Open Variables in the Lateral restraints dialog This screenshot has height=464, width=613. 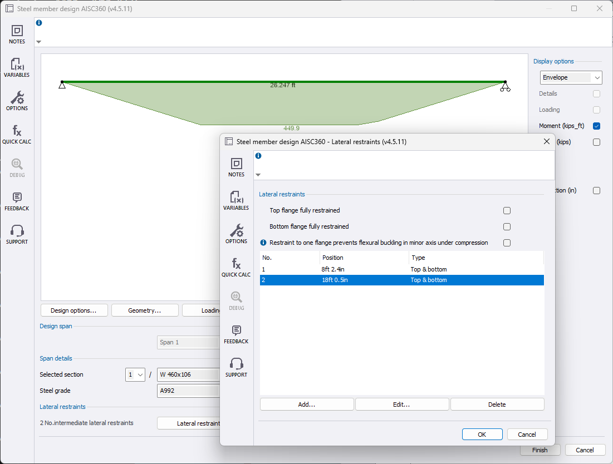click(236, 200)
